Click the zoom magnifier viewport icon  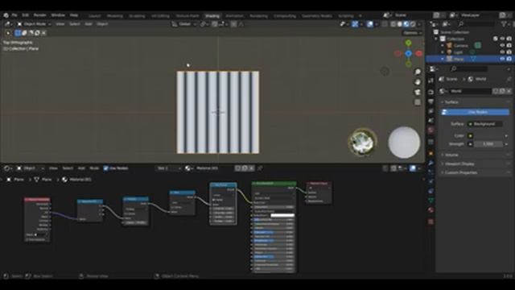click(x=418, y=72)
